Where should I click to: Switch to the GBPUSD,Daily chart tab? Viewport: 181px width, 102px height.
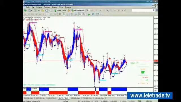coord(40,98)
